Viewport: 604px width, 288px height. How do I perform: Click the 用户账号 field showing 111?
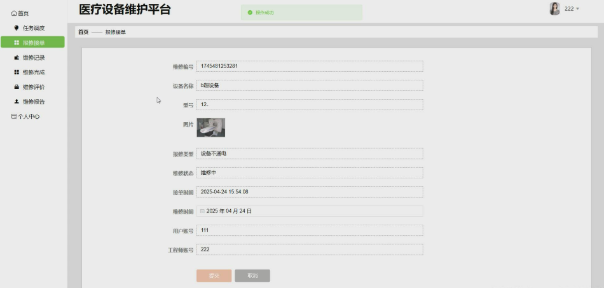[x=310, y=230]
